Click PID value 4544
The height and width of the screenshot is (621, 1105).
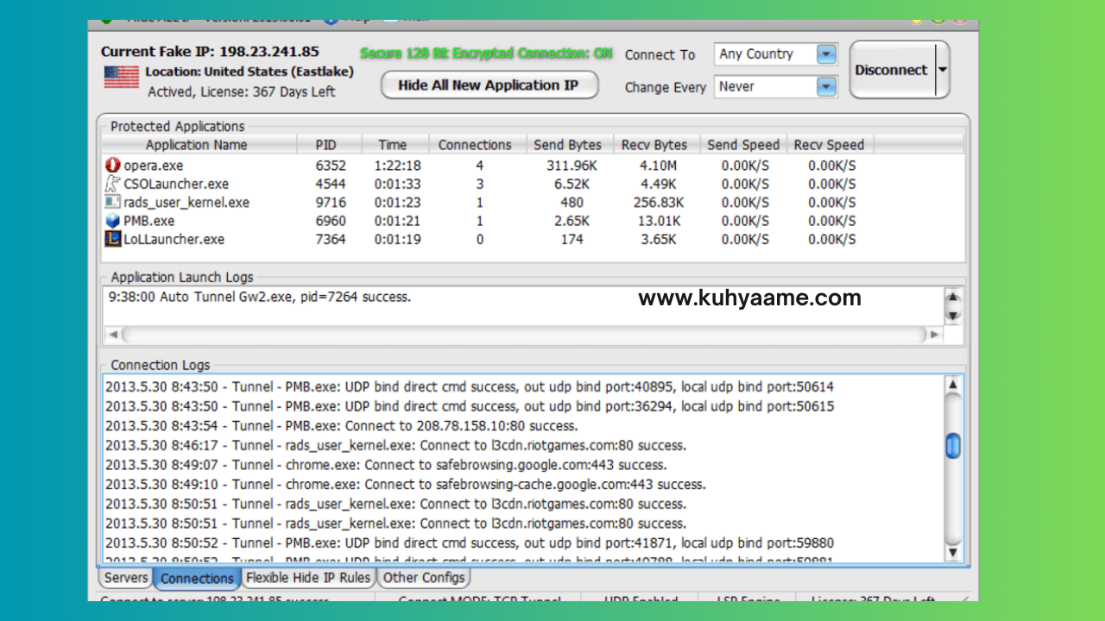(331, 184)
